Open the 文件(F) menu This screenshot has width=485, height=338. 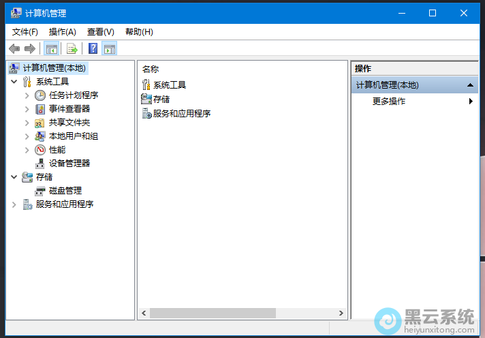point(25,32)
